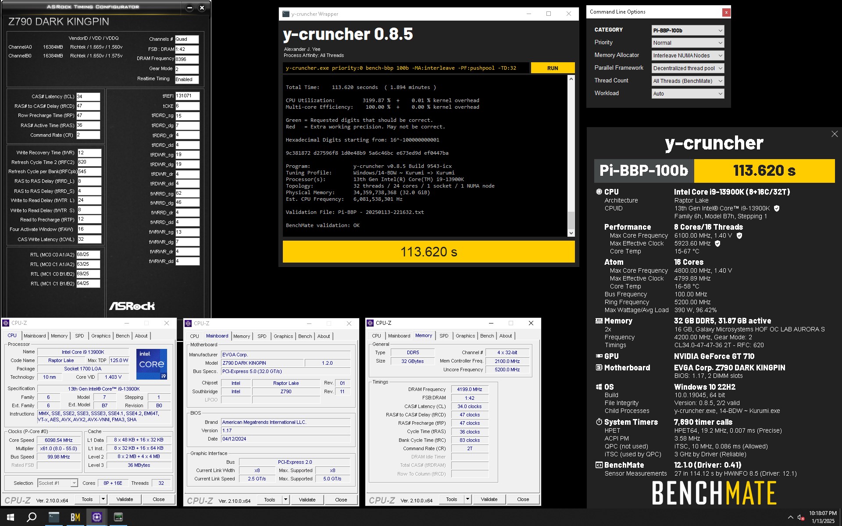The height and width of the screenshot is (526, 842).
Task: Click the DRAM Frequency field 8396
Action: coord(187,59)
